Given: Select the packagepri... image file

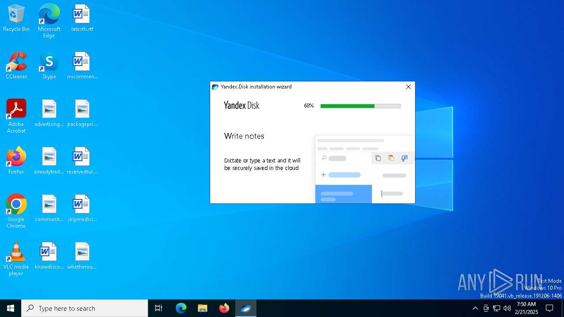Looking at the screenshot, I should pyautogui.click(x=82, y=114).
